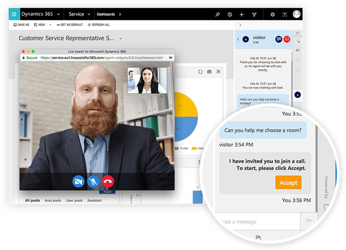Click New in the command bar
346x250 pixels.
(x=39, y=25)
